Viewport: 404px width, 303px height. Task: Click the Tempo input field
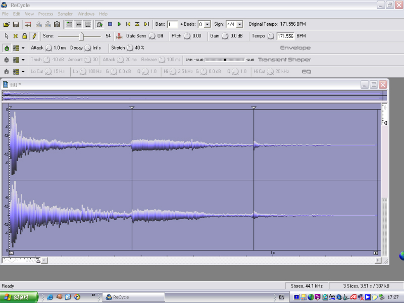tap(286, 36)
